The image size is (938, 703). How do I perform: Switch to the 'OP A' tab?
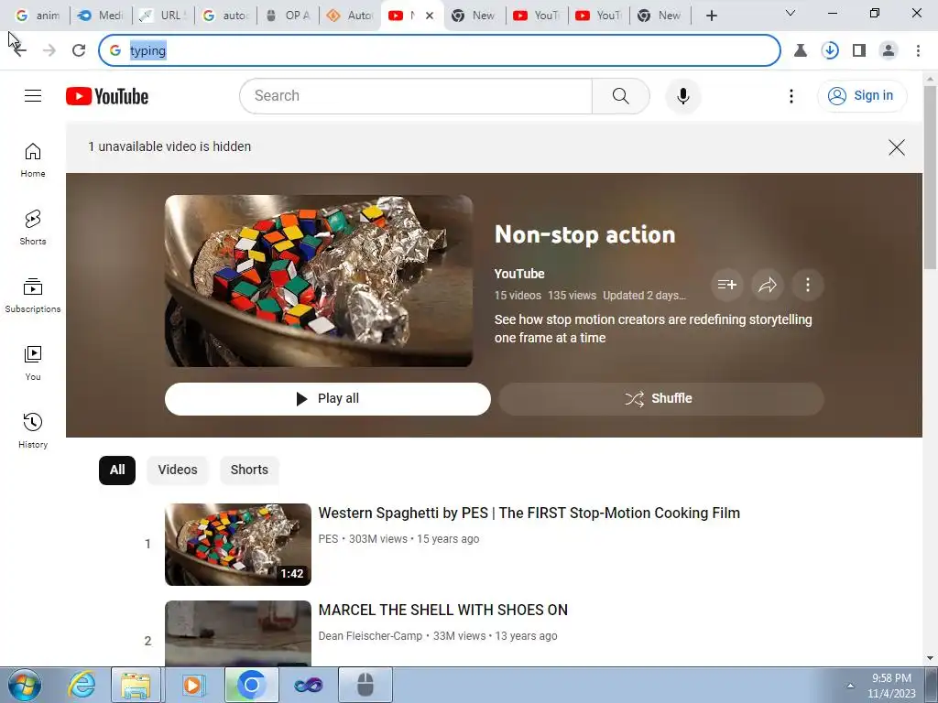(287, 16)
